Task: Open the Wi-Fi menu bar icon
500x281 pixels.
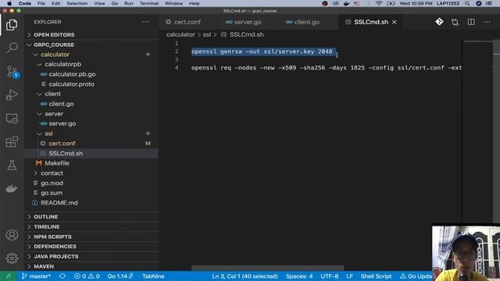Action: 379,3
